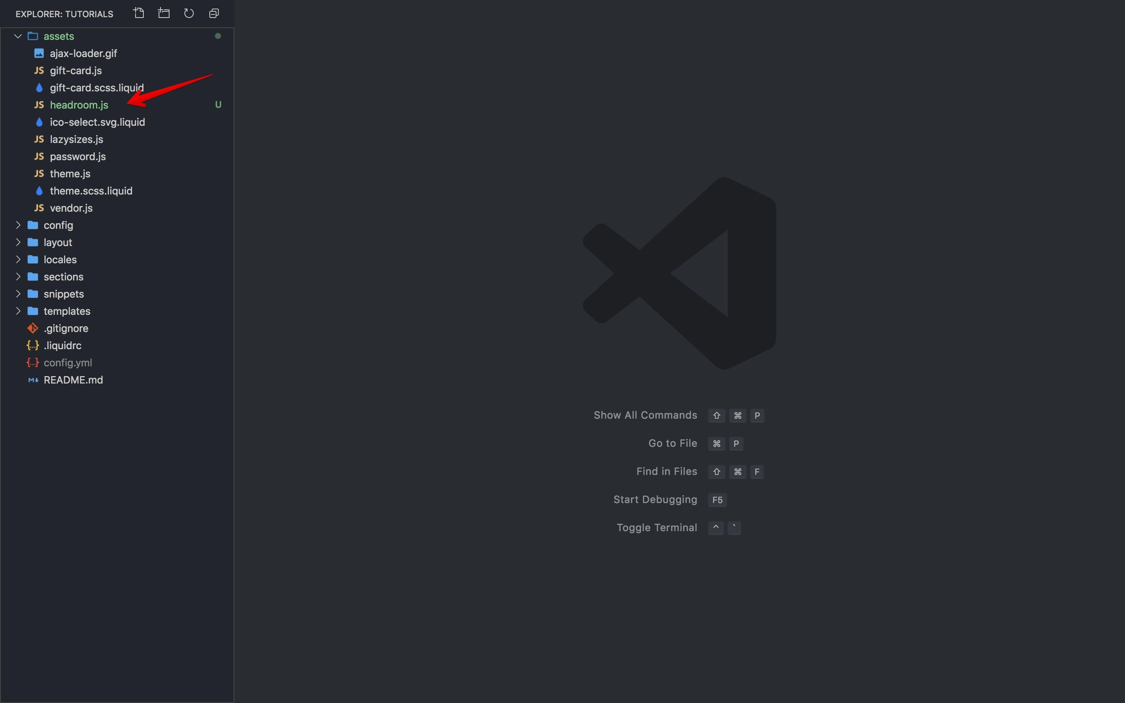Click the Explorer: Tutorials panel title
Viewport: 1125px width, 703px height.
pyautogui.click(x=64, y=14)
